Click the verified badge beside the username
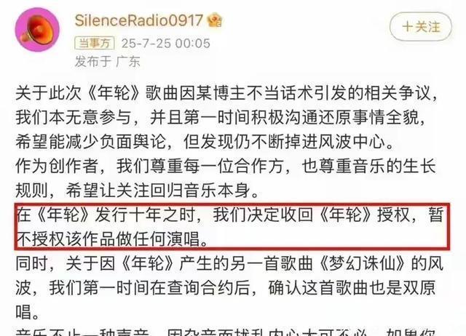Image resolution: width=466 pixels, height=336 pixels. point(215,20)
